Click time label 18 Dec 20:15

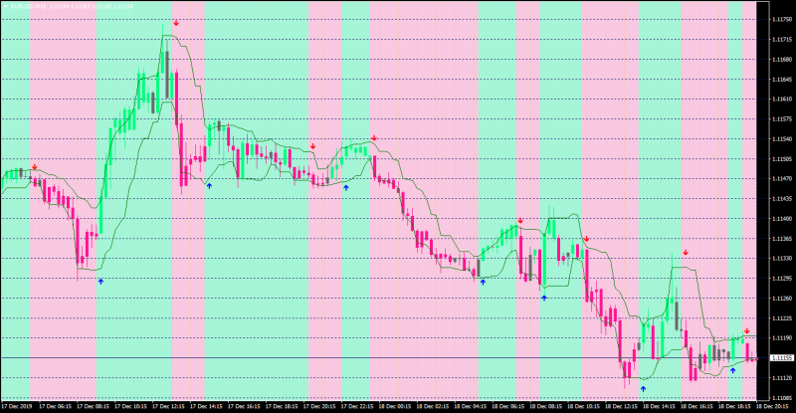773,406
